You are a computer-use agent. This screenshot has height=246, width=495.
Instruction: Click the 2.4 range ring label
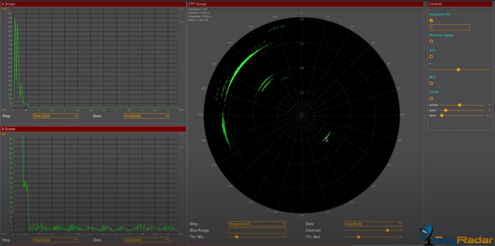(302, 93)
